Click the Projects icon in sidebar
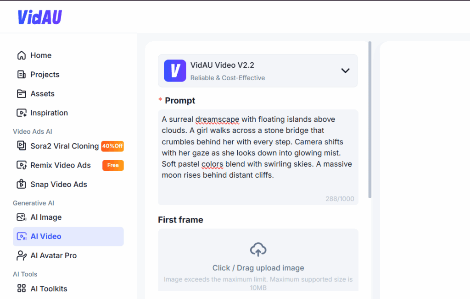The height and width of the screenshot is (299, 470). point(21,75)
